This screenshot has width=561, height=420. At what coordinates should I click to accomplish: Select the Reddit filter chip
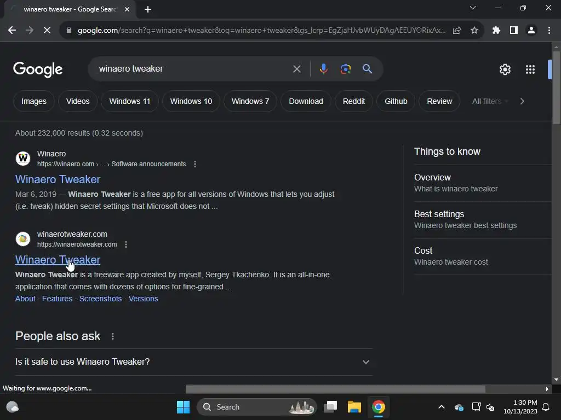(354, 101)
